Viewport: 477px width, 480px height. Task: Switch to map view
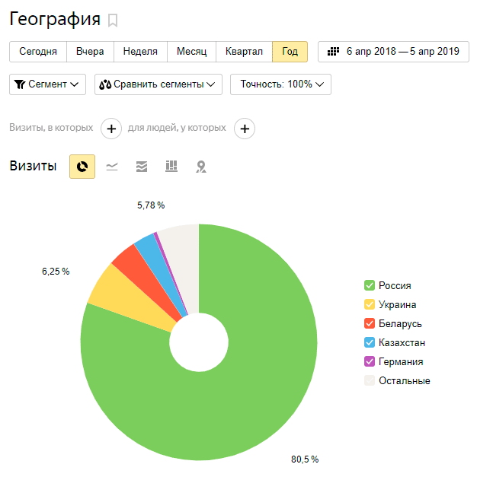[x=201, y=167]
